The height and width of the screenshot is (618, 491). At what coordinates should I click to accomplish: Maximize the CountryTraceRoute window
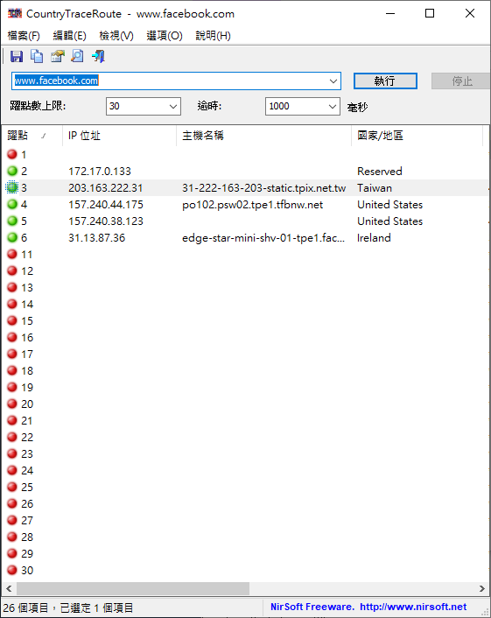pos(430,13)
